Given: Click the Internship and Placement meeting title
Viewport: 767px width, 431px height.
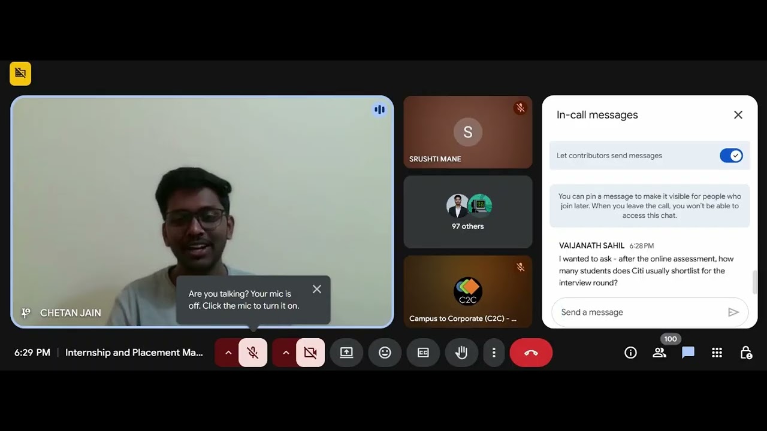Looking at the screenshot, I should (134, 353).
